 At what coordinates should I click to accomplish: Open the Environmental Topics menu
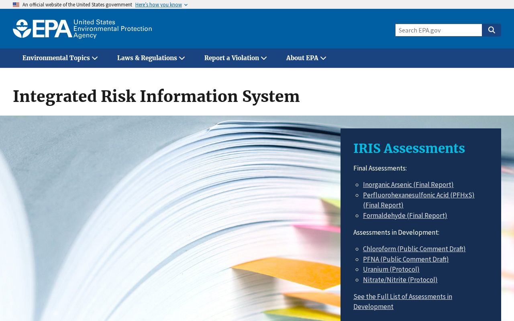60,58
